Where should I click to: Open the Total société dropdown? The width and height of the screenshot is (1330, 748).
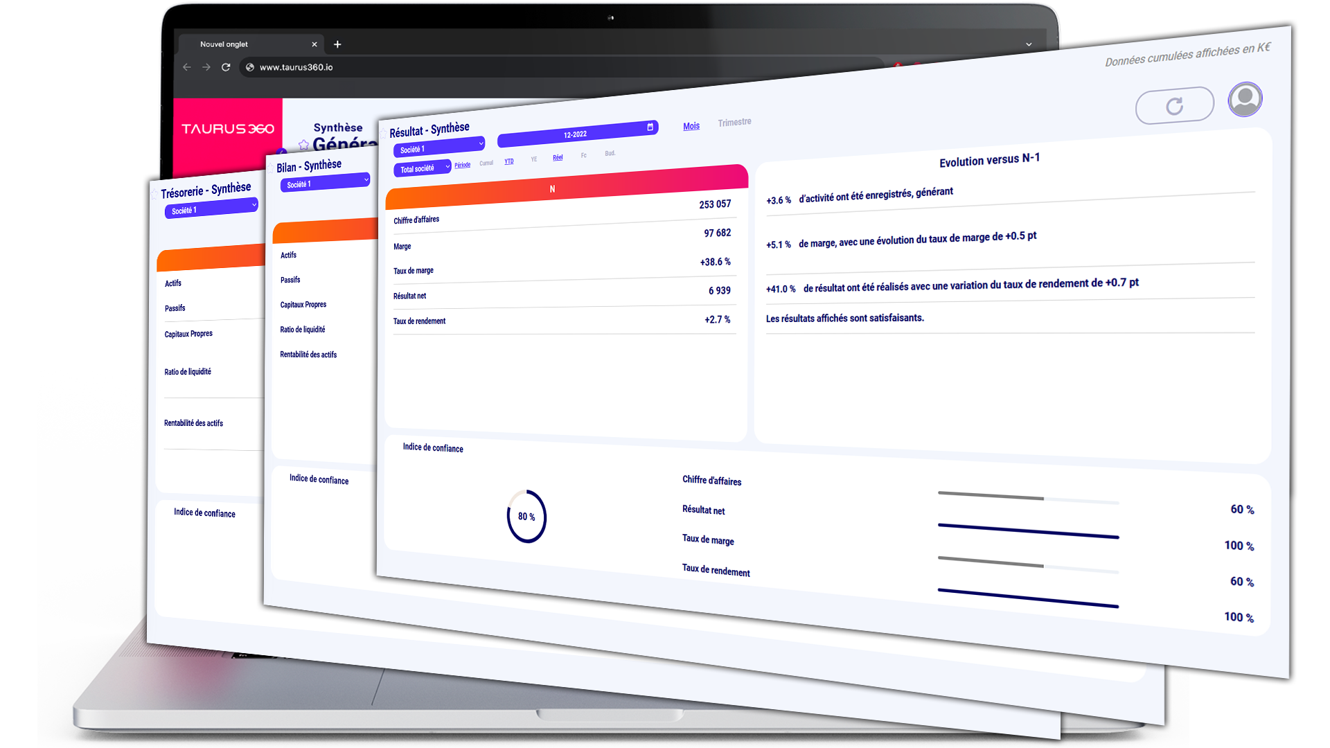422,168
